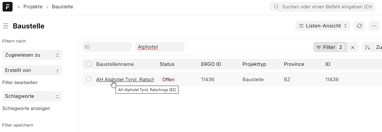Click Schlagworte anzeigen link
The image size is (382, 132).
(x=26, y=108)
